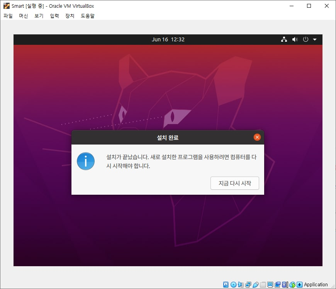Click the USB devices status icon
Viewport: 336px width, 289px height.
pyautogui.click(x=255, y=284)
